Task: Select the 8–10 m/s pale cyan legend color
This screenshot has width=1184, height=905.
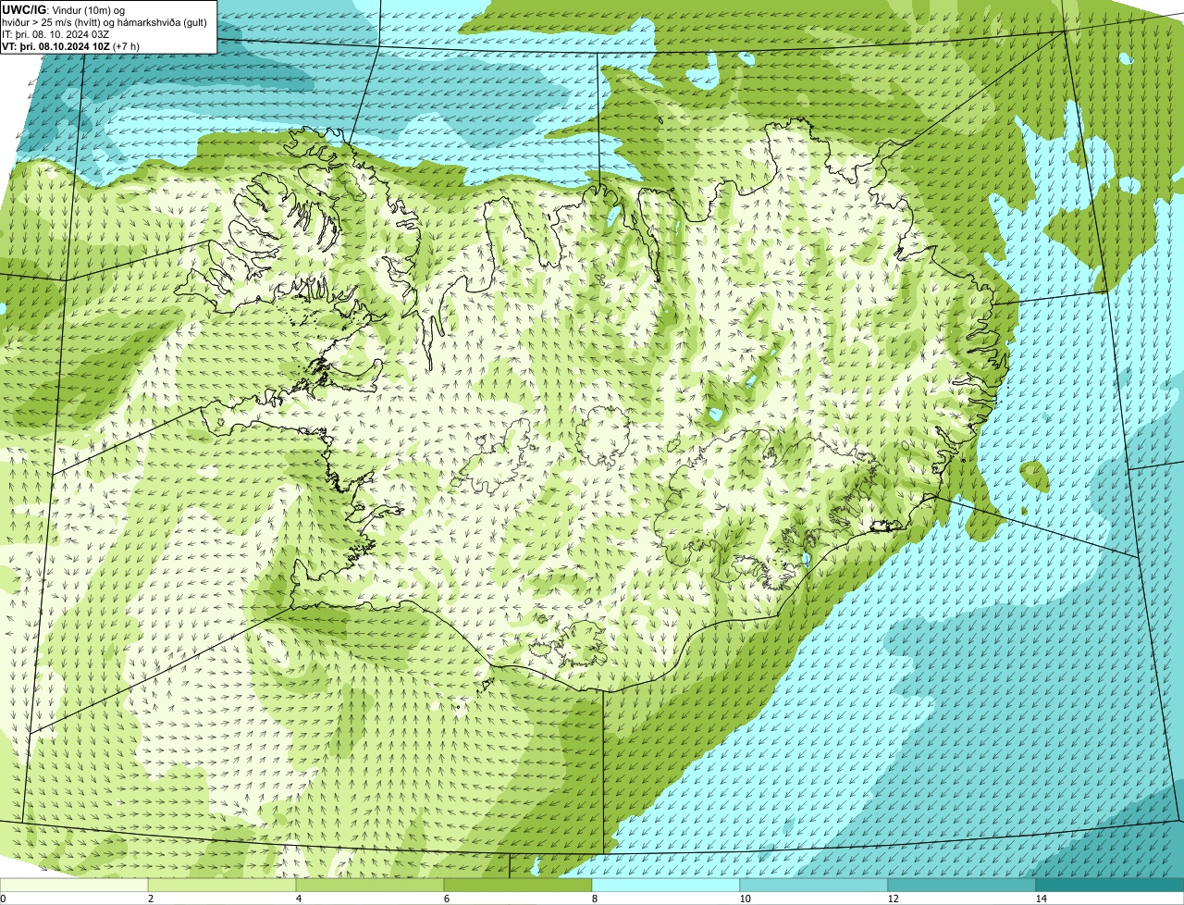Action: point(666,885)
